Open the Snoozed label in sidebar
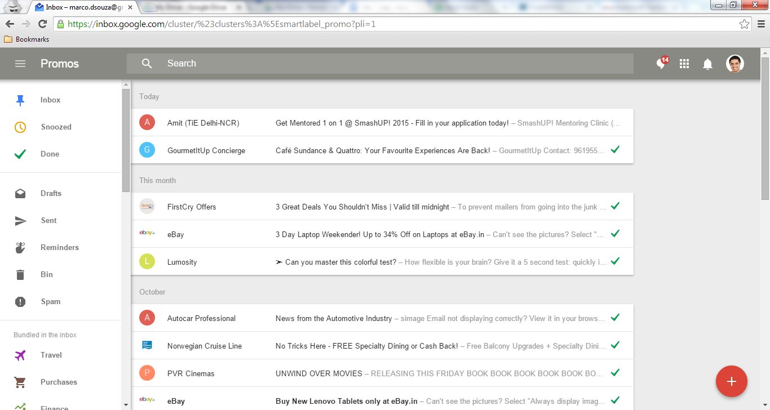The height and width of the screenshot is (410, 770). pyautogui.click(x=56, y=127)
